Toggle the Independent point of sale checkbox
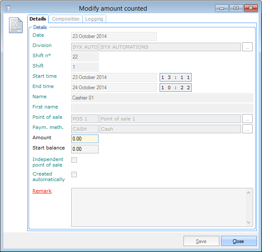The image size is (262, 252). (74, 160)
